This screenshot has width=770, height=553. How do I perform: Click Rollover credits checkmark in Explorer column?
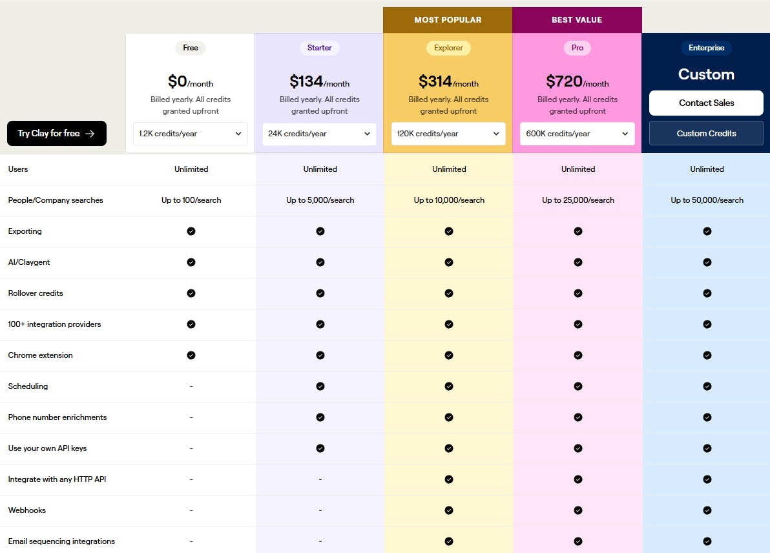pos(449,293)
